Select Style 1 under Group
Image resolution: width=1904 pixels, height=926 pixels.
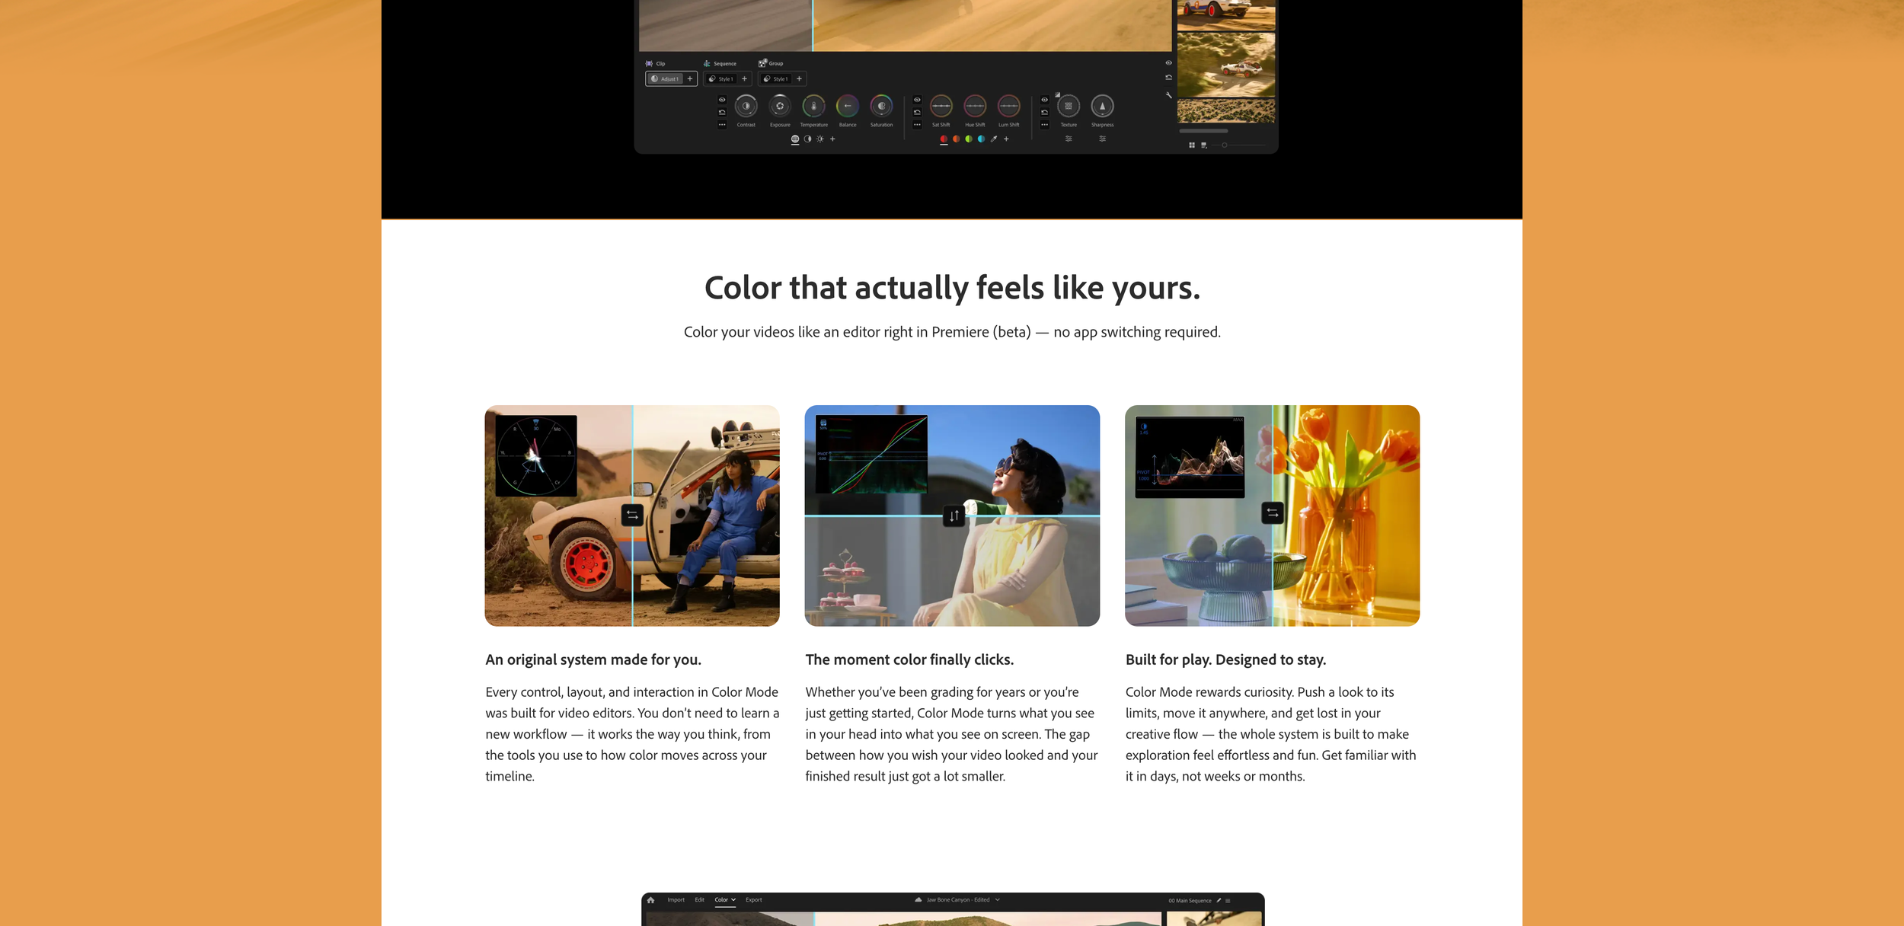pos(775,79)
